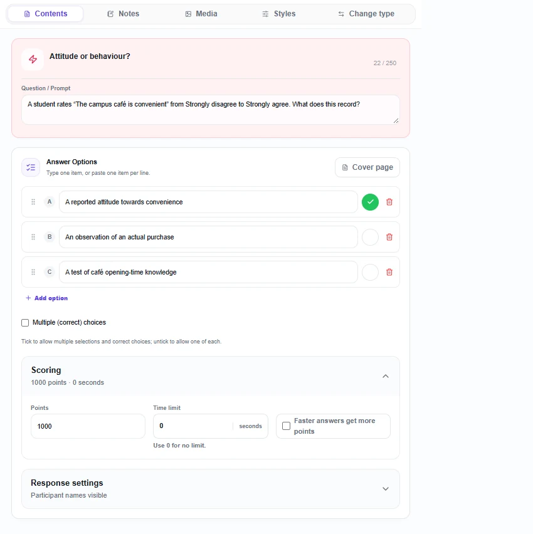533x534 pixels.
Task: Click the letter badge A
Action: [50, 202]
